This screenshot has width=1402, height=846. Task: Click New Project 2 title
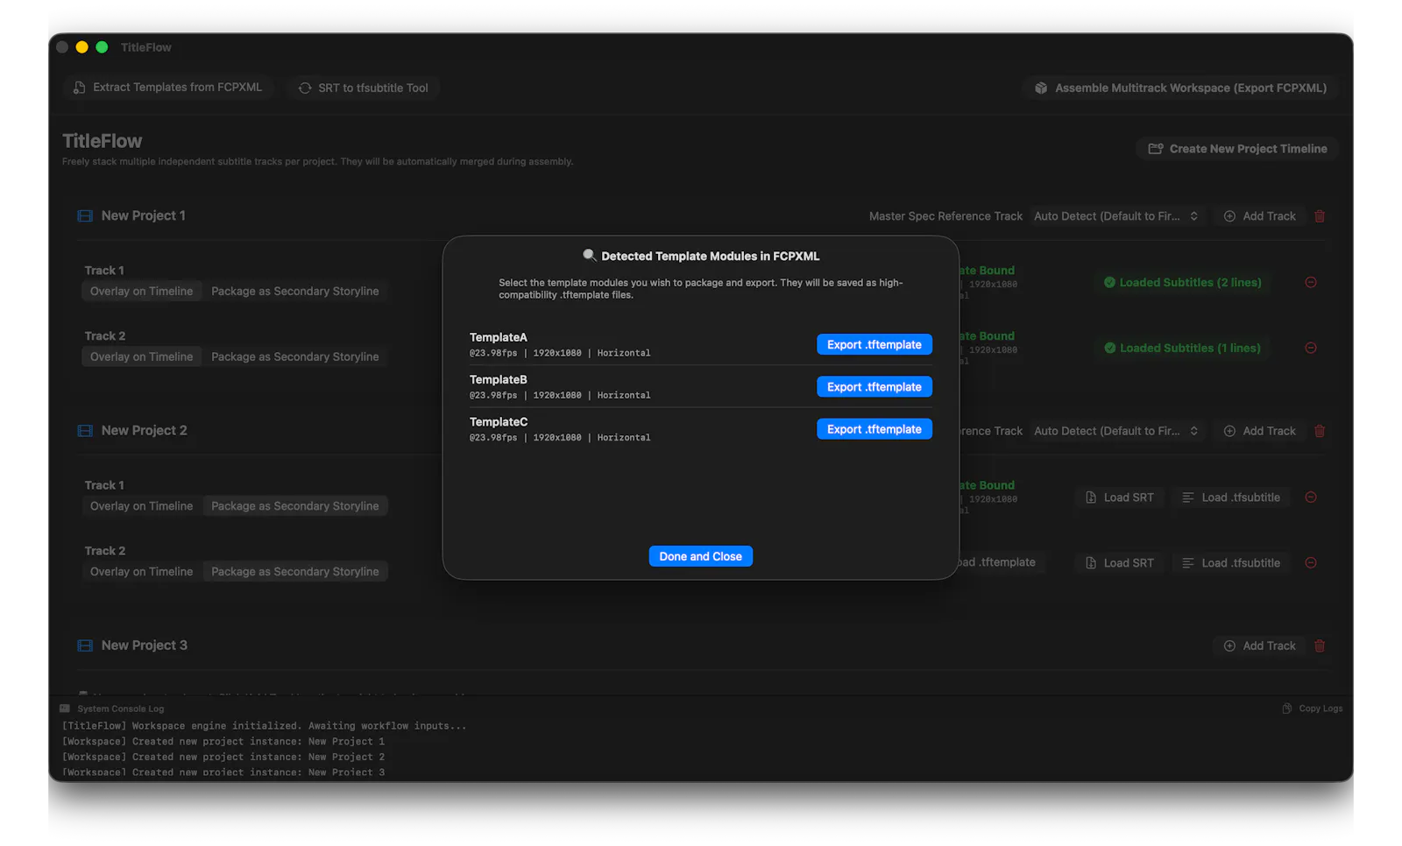[145, 431]
